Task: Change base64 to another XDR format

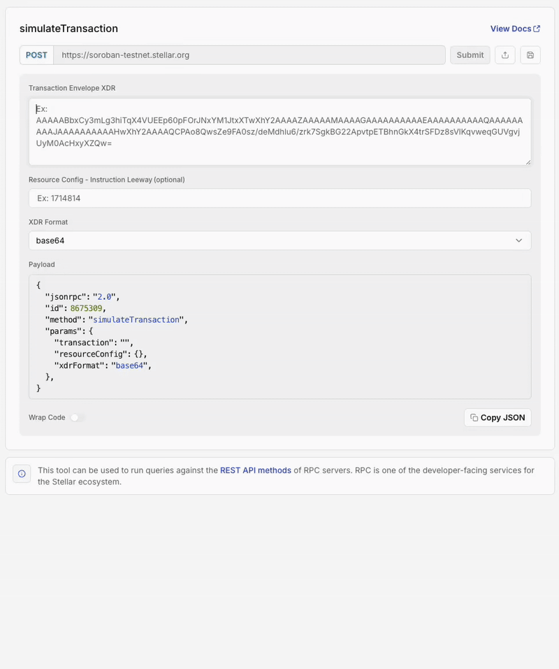Action: (279, 240)
